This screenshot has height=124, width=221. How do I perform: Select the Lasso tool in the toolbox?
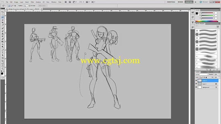point(3,17)
